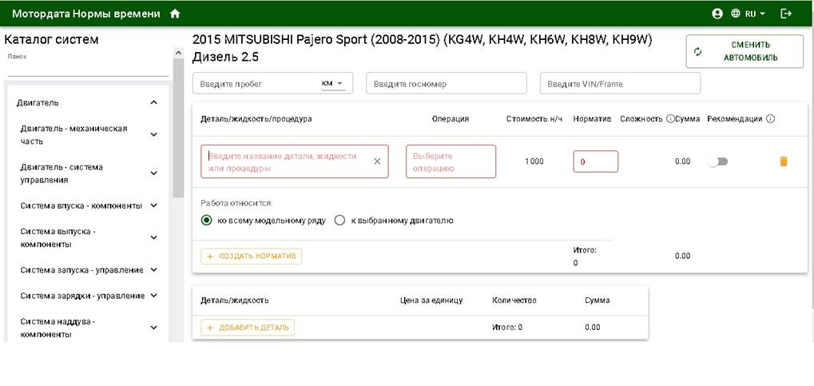Click 'Деталь/жидкость/процедура' column header

[x=256, y=119]
